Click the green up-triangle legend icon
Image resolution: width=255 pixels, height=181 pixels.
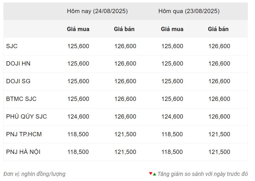click(x=154, y=174)
